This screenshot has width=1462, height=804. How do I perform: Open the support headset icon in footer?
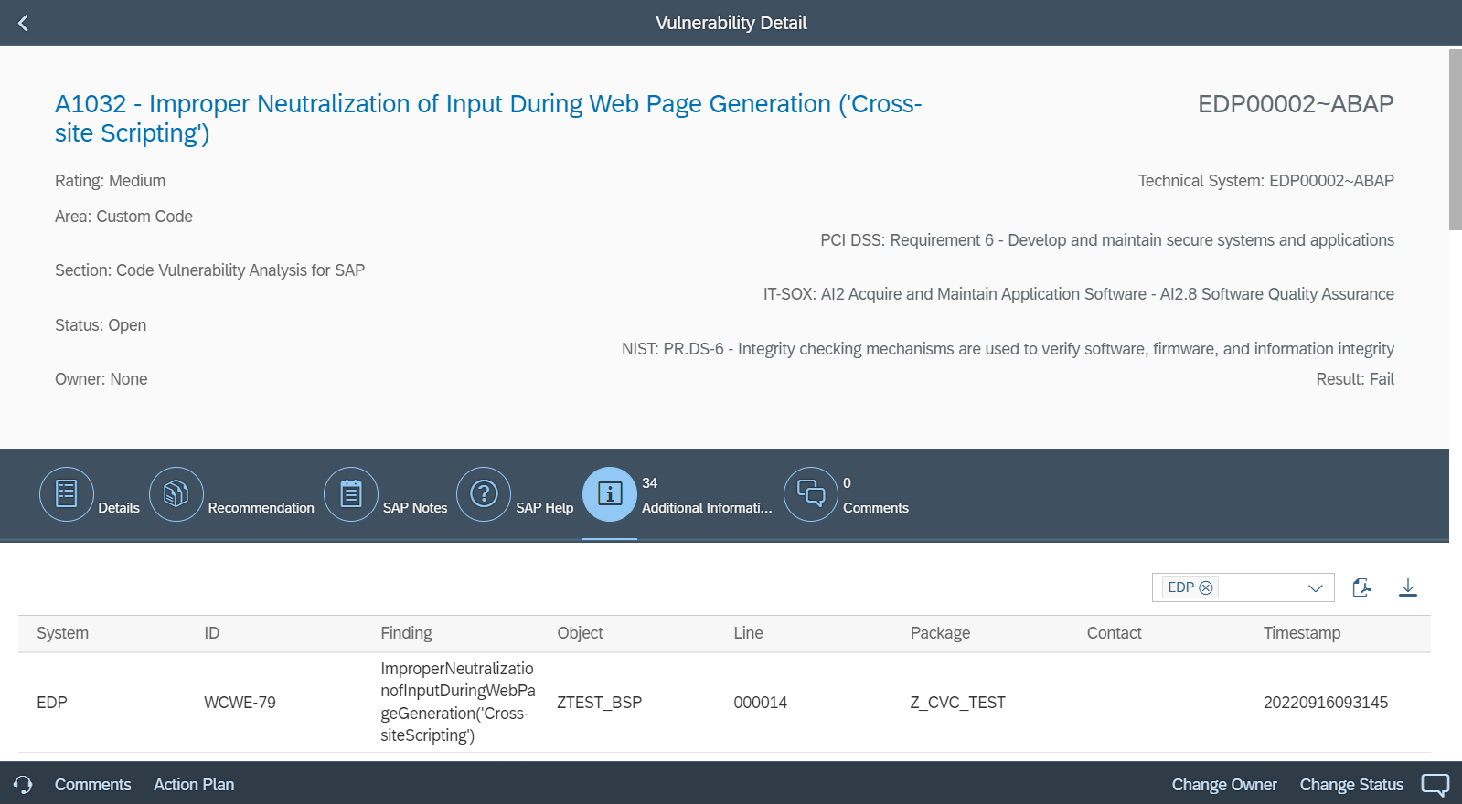pyautogui.click(x=23, y=785)
